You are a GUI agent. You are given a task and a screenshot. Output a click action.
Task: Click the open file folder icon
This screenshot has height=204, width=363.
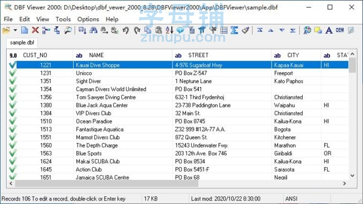click(x=7, y=30)
